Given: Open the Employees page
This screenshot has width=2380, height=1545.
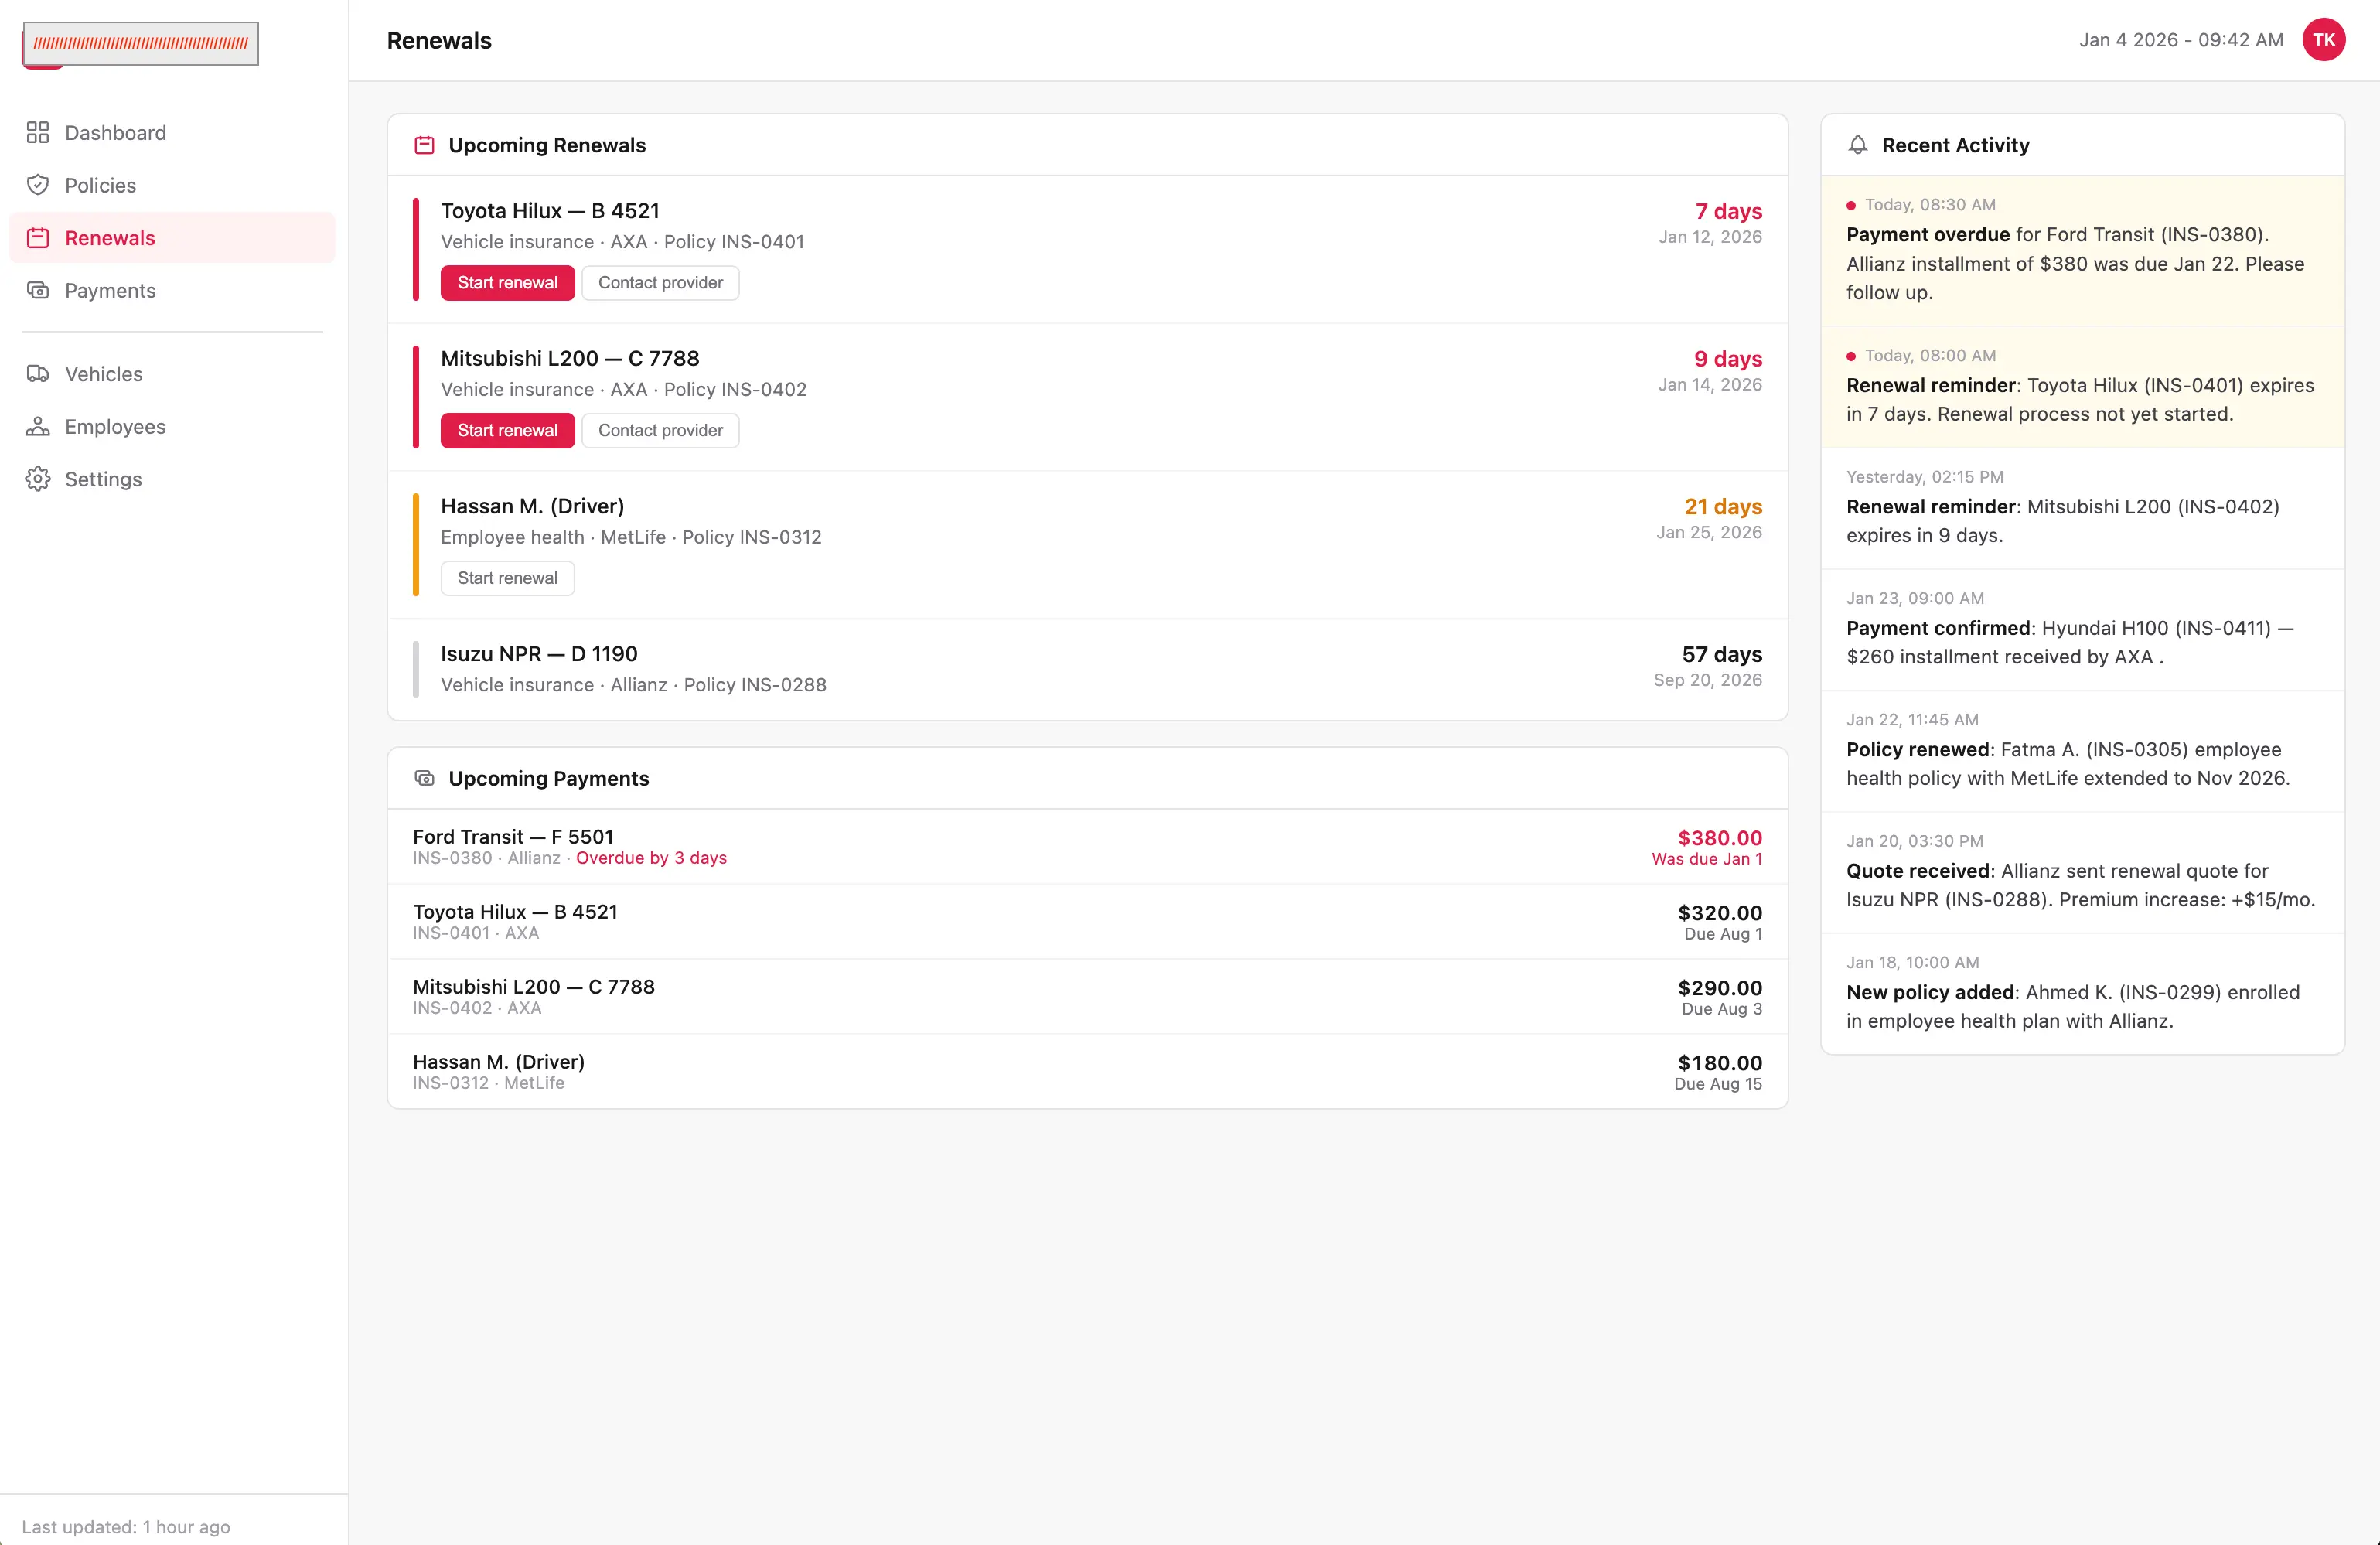Looking at the screenshot, I should pyautogui.click(x=172, y=426).
